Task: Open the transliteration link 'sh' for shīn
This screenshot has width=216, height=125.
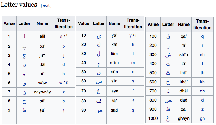Action: pos(202,55)
